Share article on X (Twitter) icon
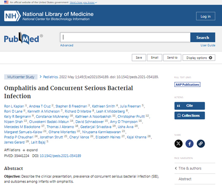 coord(179,144)
